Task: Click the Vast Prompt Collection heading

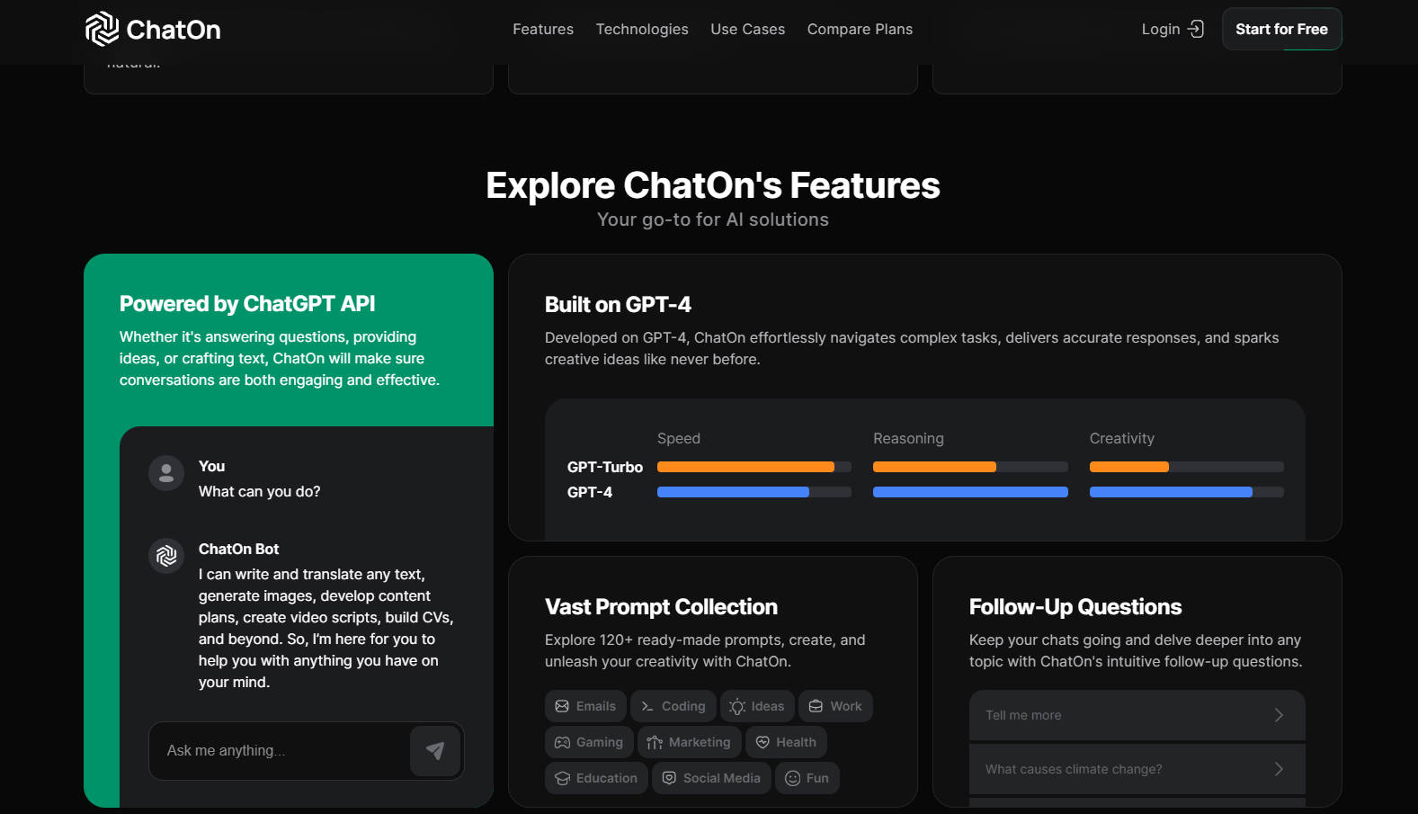Action: tap(661, 607)
